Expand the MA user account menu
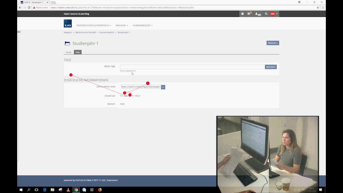Screen dimensions: 343x193 274,14
